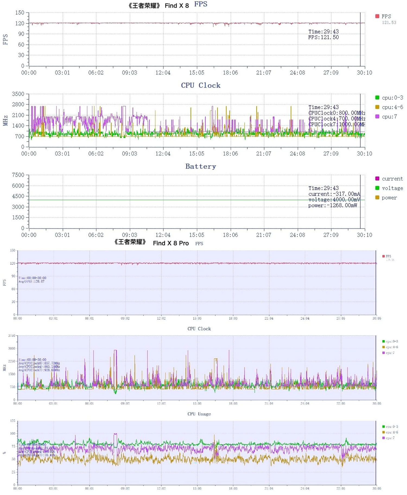The height and width of the screenshot is (495, 407).
Task: Click the red FPS legend swatch in Find X 8 chart
Action: click(377, 16)
